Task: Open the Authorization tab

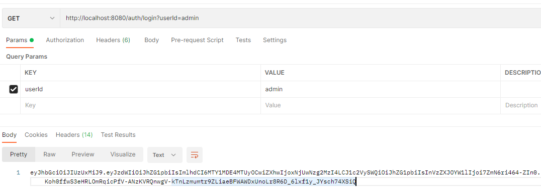Action: (65, 40)
